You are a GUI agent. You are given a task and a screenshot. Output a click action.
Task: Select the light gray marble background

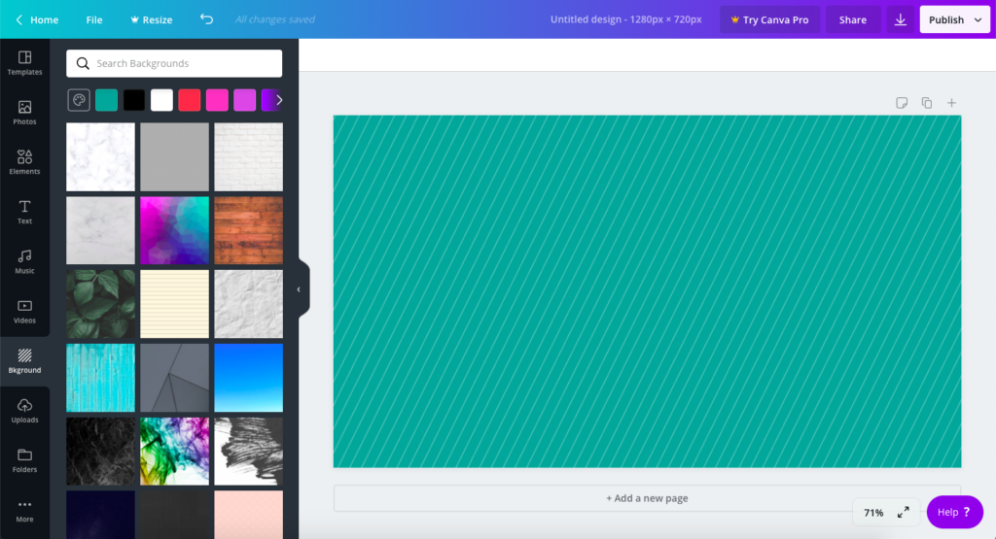100,230
